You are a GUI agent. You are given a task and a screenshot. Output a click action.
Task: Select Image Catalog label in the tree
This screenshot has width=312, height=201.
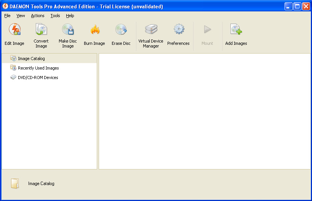coord(31,59)
